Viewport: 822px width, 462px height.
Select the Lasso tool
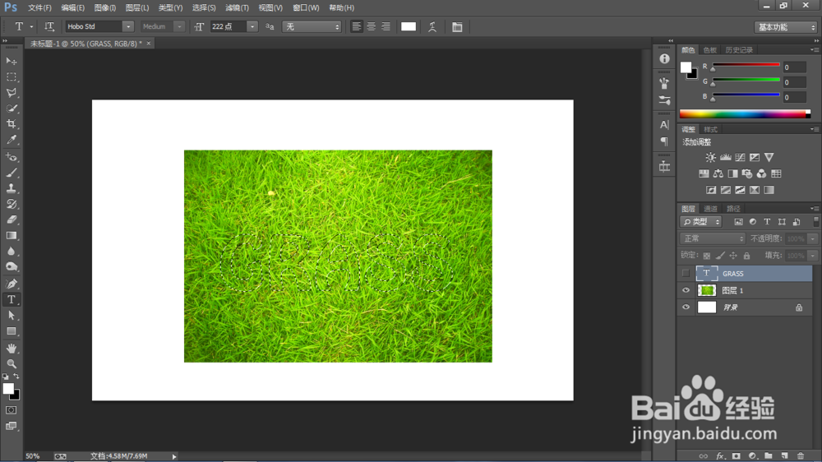click(x=11, y=93)
